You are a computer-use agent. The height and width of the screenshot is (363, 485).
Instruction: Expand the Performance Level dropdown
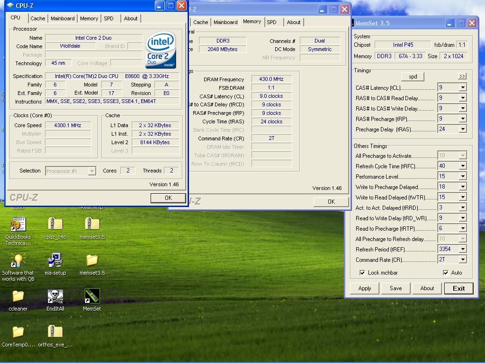463,176
